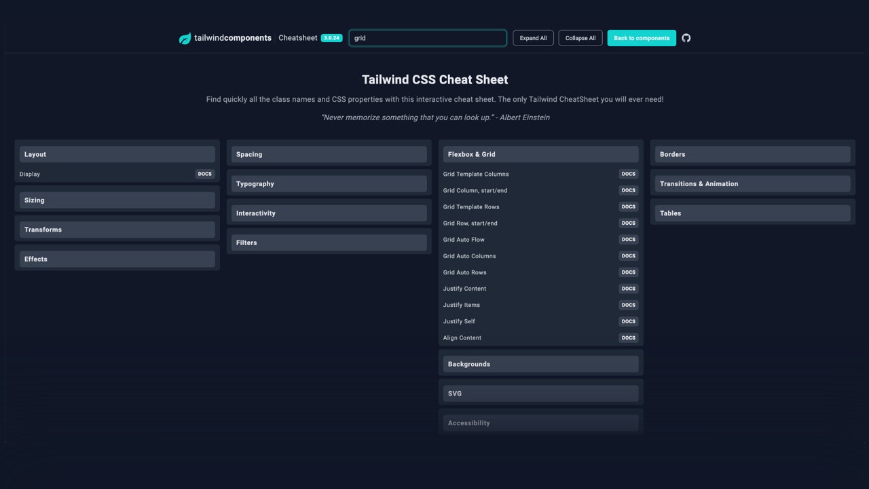The width and height of the screenshot is (869, 489).
Task: Select the Grid Template Rows label
Action: click(x=471, y=207)
